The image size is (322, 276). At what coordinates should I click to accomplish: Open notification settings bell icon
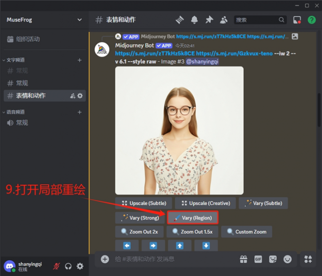pyautogui.click(x=194, y=20)
